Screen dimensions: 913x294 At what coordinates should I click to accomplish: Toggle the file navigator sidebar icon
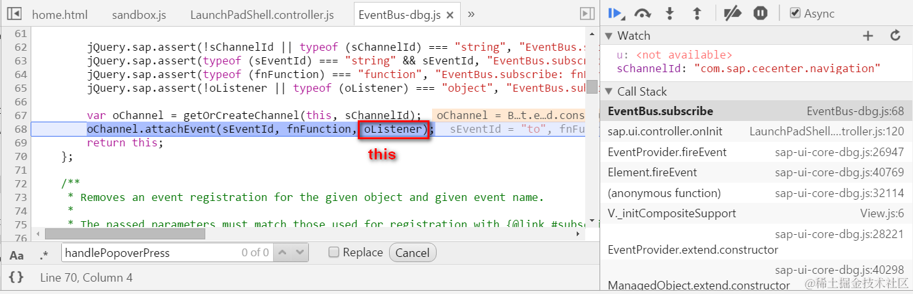coord(14,14)
